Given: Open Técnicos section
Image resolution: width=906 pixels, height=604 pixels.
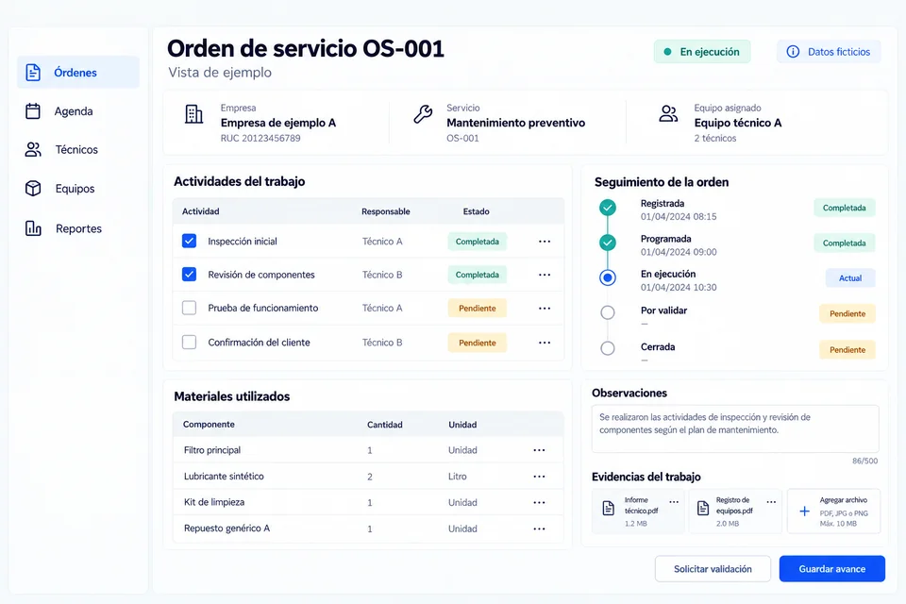Looking at the screenshot, I should click(x=78, y=150).
